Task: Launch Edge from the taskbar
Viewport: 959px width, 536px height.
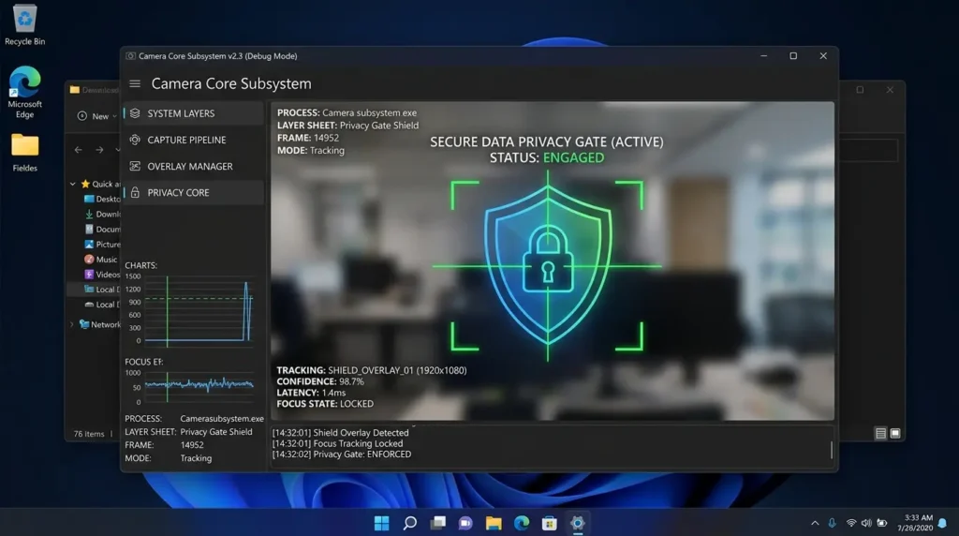Action: 522,523
